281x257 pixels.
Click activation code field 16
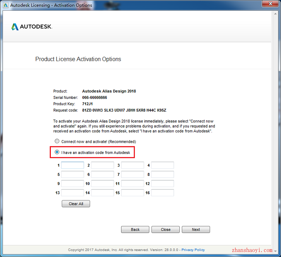pos(162,193)
